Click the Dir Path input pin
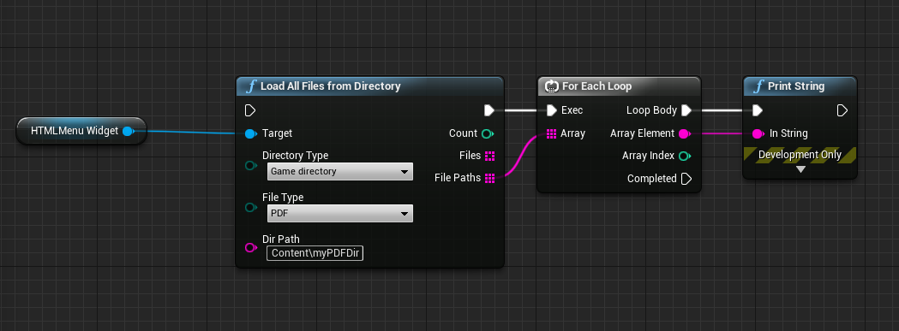This screenshot has height=331, width=899. 250,247
